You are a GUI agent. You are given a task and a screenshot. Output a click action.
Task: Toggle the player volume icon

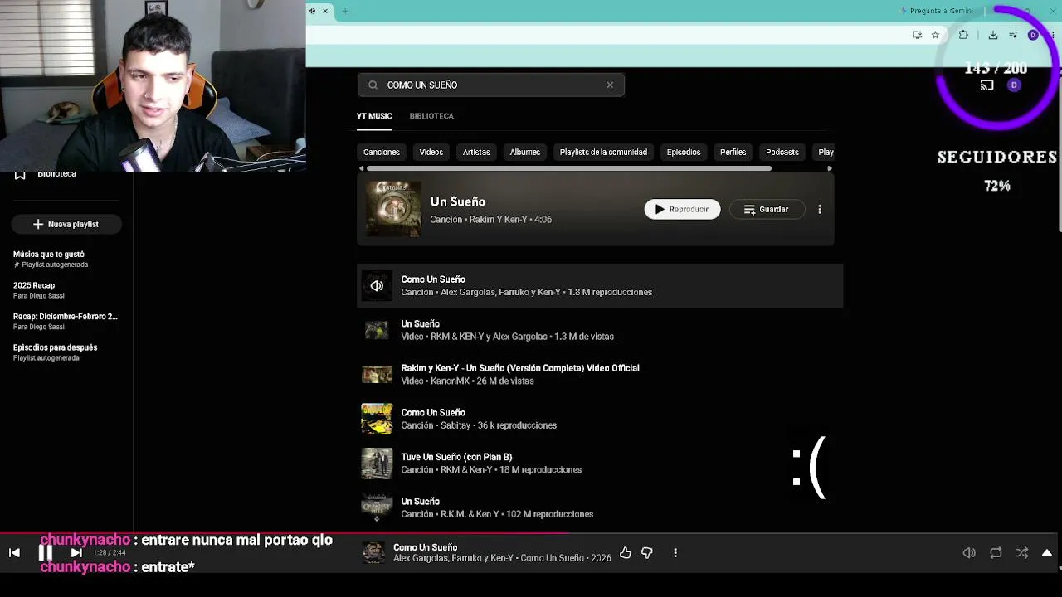(969, 552)
